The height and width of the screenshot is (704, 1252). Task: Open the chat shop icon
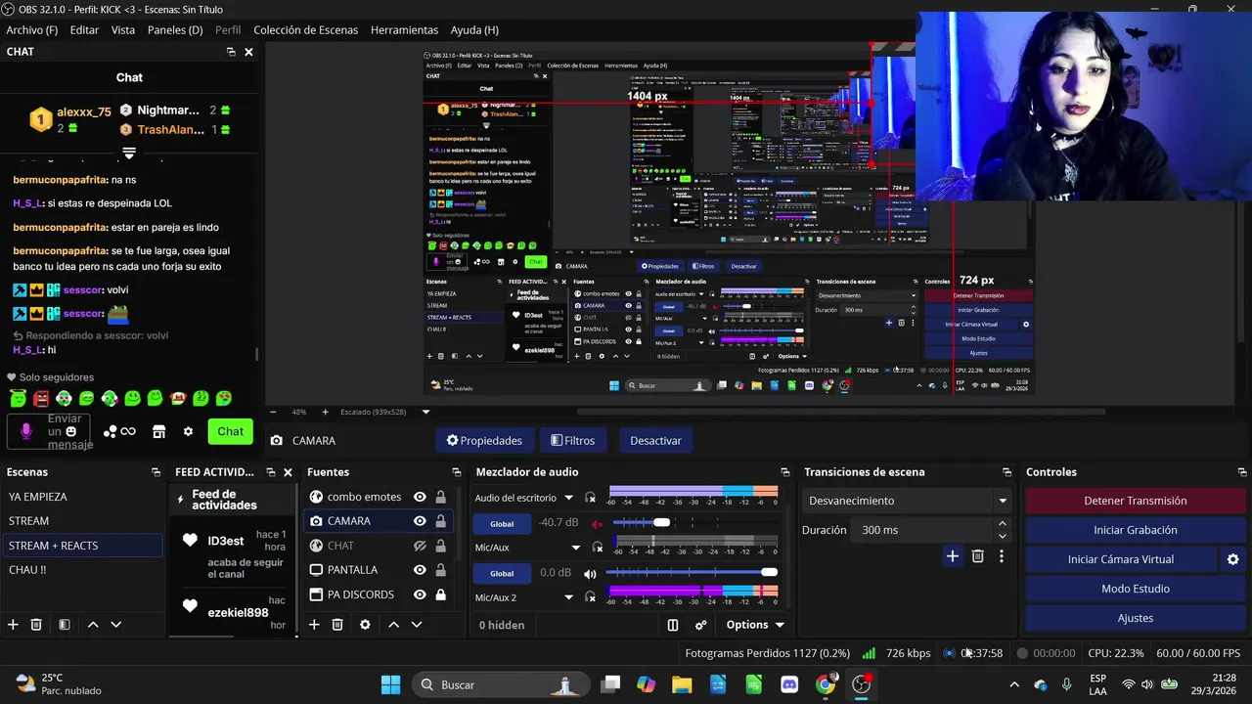[x=159, y=431]
